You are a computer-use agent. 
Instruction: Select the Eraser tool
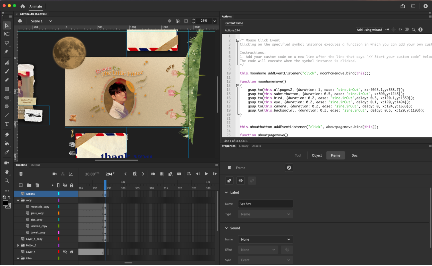[7, 135]
